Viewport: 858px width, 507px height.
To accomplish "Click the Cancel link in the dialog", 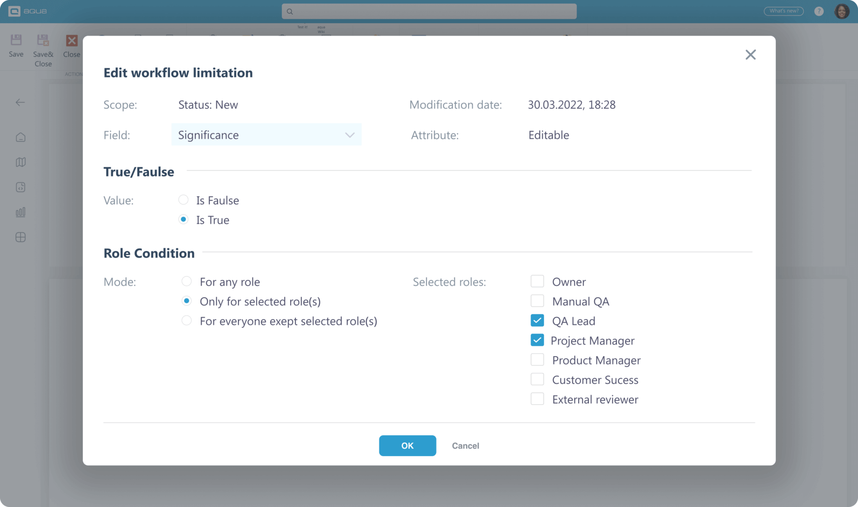I will click(x=465, y=445).
